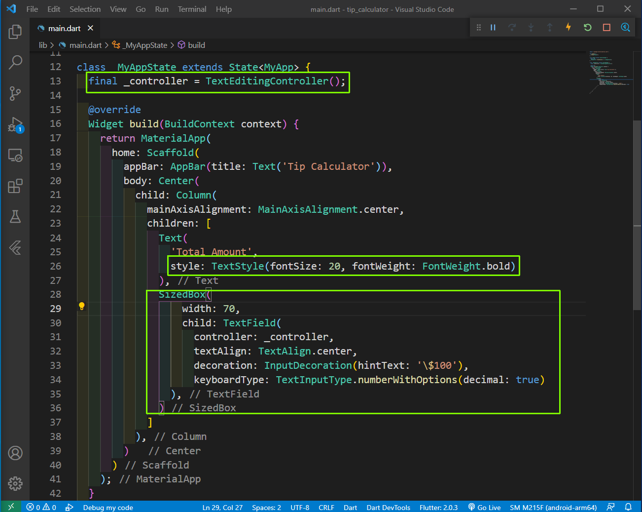This screenshot has height=512, width=642.
Task: Click the lightbulb code action on line 29
Action: [82, 306]
